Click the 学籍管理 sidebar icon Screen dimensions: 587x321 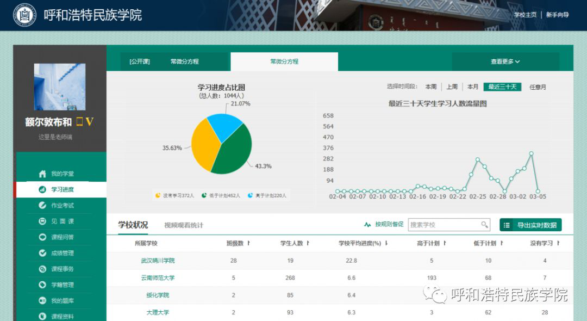[x=42, y=285]
